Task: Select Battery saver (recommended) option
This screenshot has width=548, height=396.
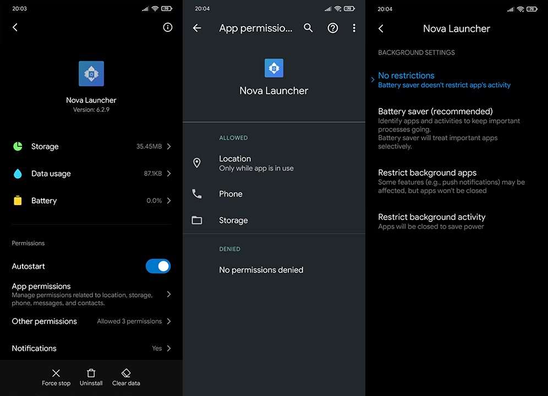Action: pos(457,128)
